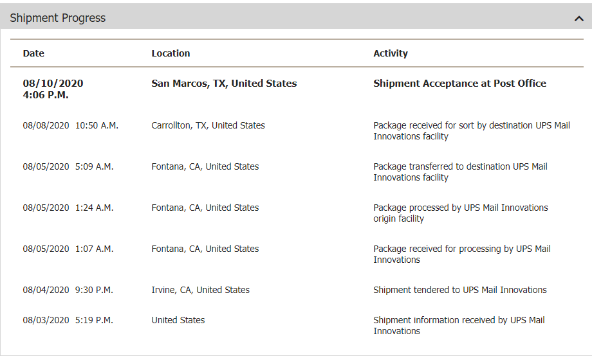Click Package transferred to destination activity
This screenshot has width=592, height=356.
[460, 172]
